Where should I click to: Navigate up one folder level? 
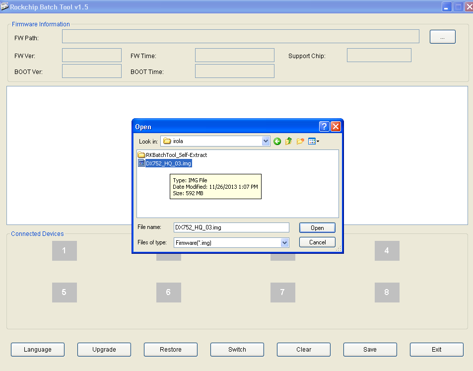[x=288, y=142]
